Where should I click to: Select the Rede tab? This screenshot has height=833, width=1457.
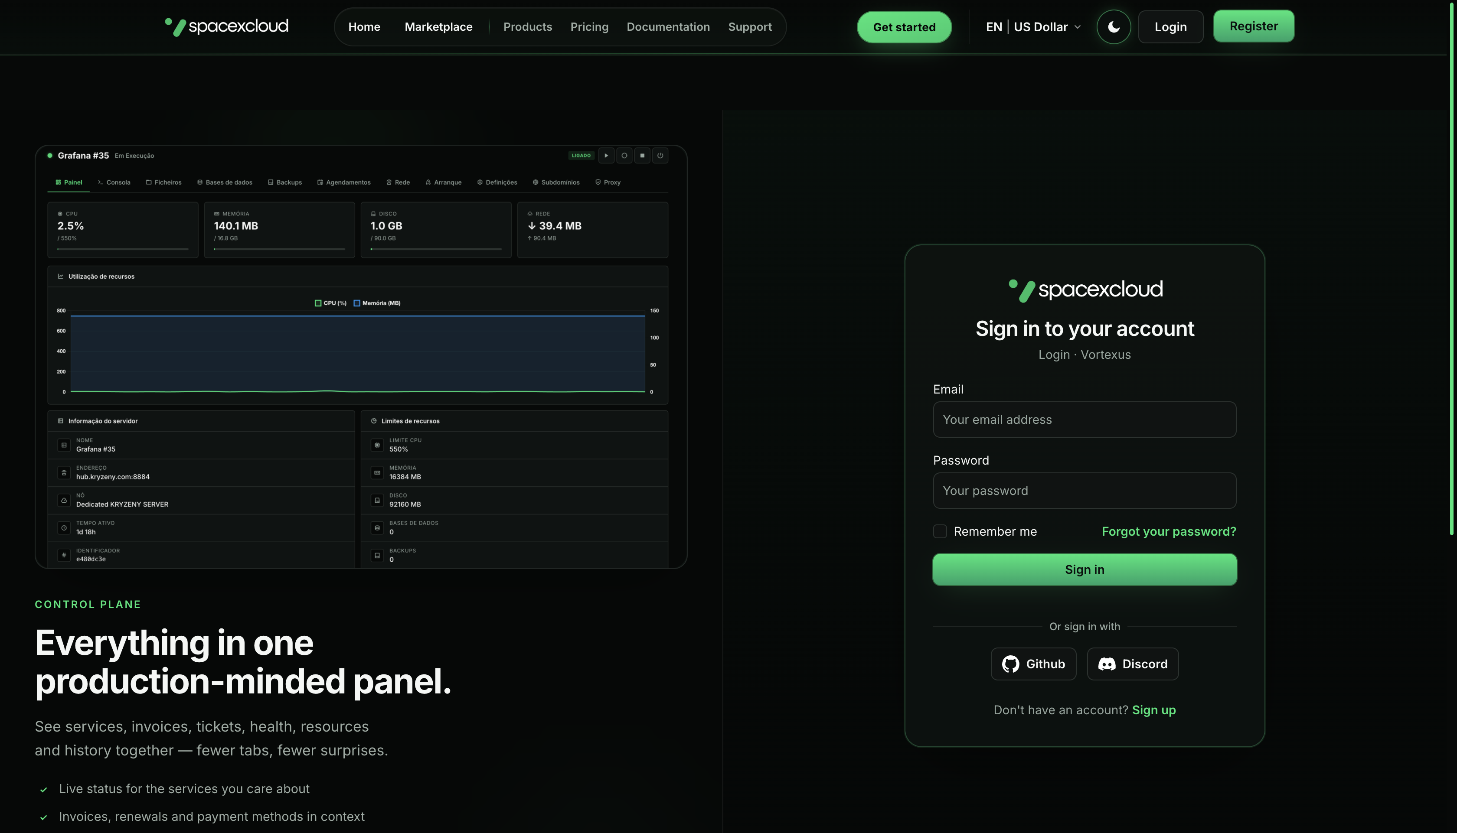point(399,182)
